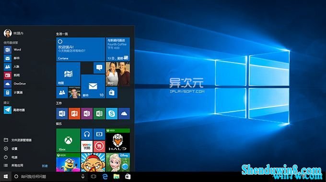This screenshot has height=182, width=326.
Task: Open 人脉 in the most used list
Action: tap(12, 67)
